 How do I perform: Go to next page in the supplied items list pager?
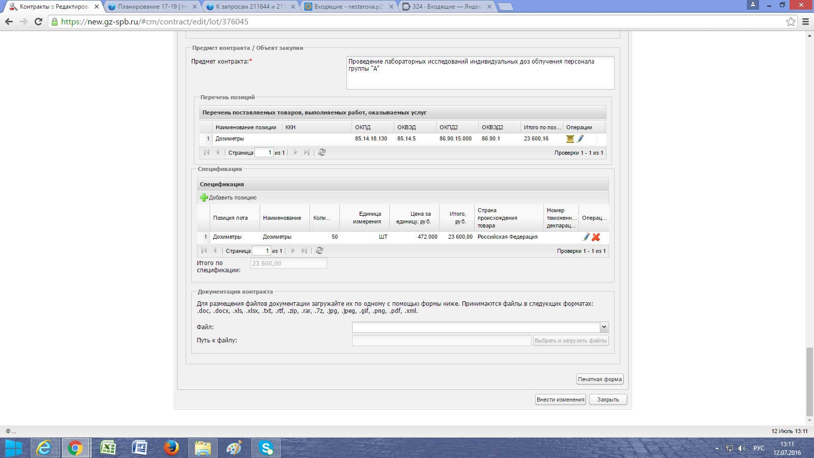[295, 152]
